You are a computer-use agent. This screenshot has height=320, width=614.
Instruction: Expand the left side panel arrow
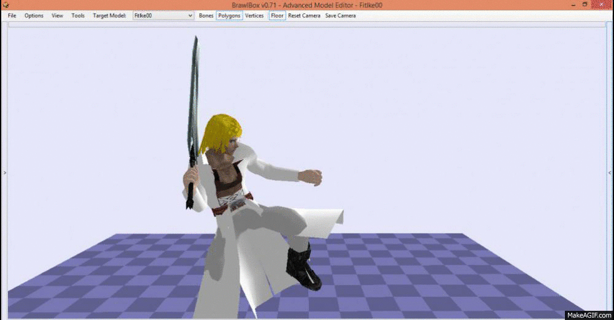pyautogui.click(x=5, y=173)
